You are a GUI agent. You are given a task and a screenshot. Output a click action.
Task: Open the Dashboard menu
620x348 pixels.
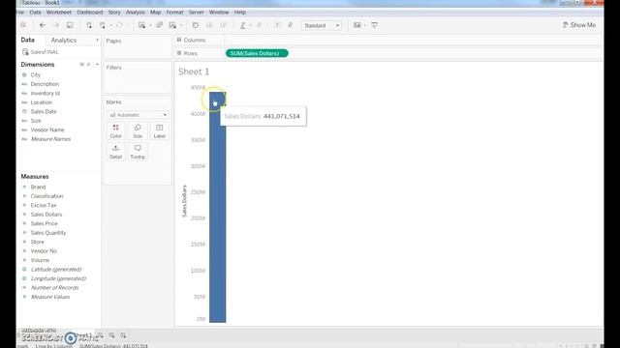pos(90,13)
